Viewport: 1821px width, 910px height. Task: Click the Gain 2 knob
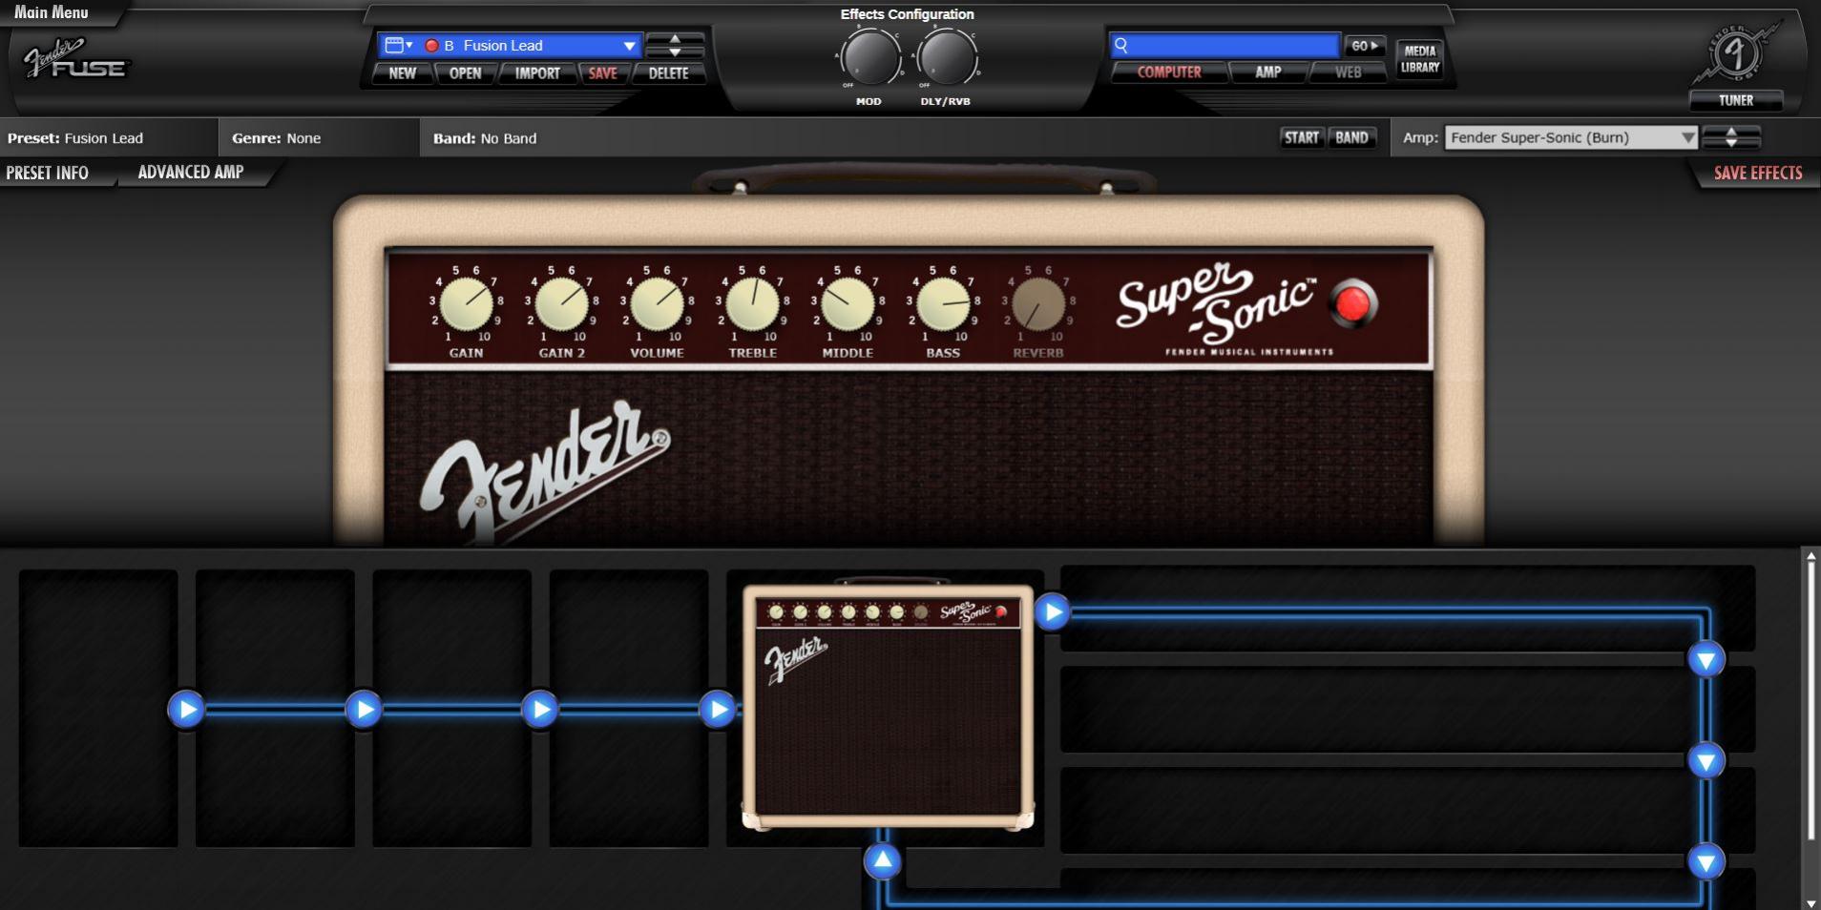(562, 304)
